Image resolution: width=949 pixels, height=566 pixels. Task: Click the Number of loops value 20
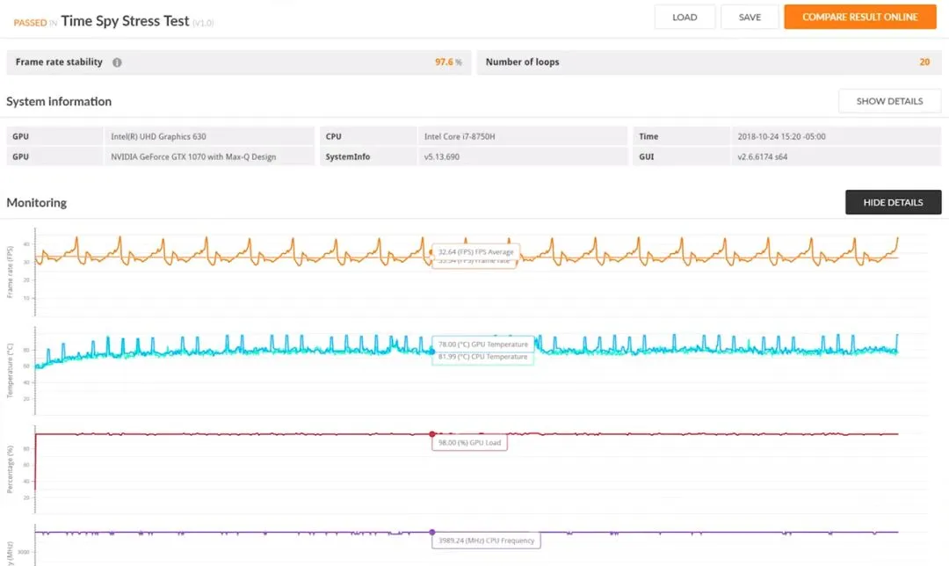[924, 62]
